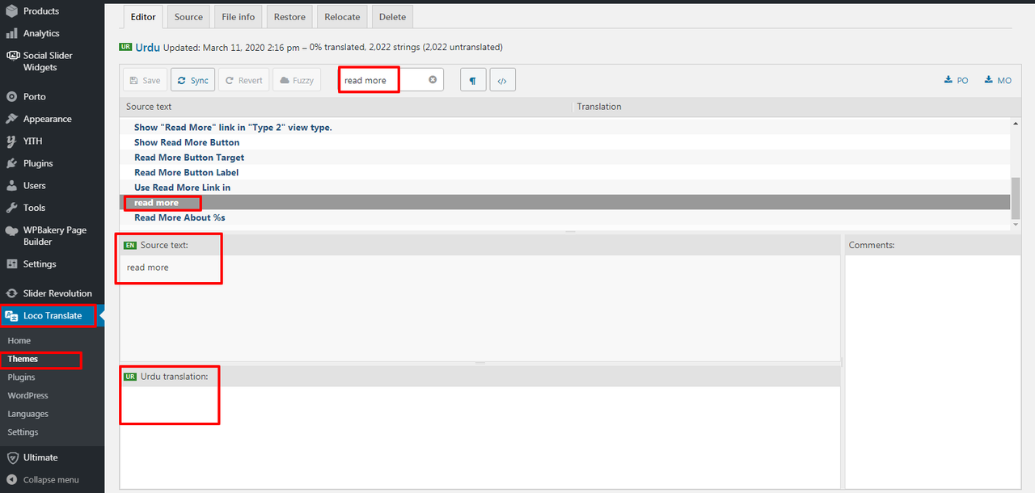Viewport: 1035px width, 493px height.
Task: Open Loco Translate Home submenu
Action: coord(19,340)
